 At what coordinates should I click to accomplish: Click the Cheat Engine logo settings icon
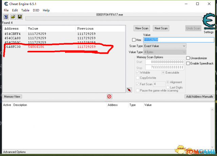point(209,21)
